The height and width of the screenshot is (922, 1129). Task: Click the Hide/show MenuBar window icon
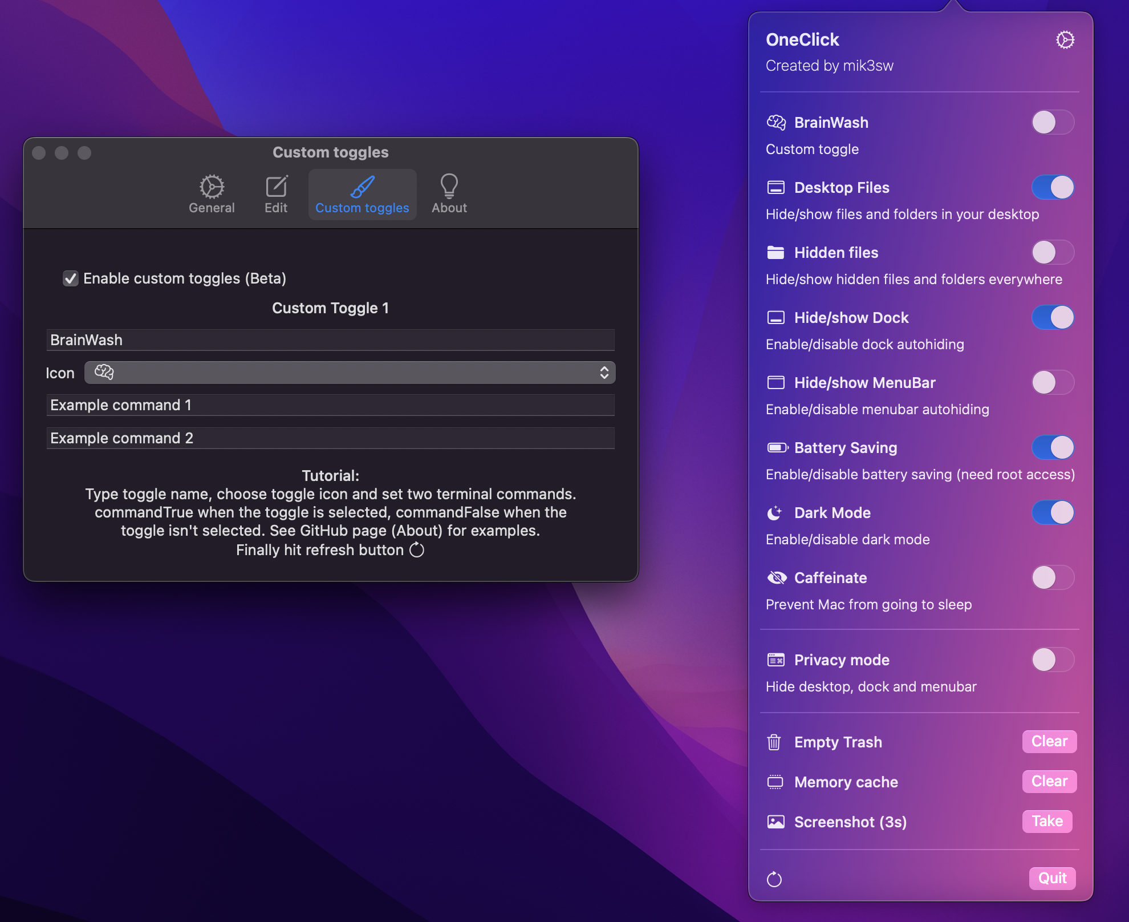tap(775, 383)
